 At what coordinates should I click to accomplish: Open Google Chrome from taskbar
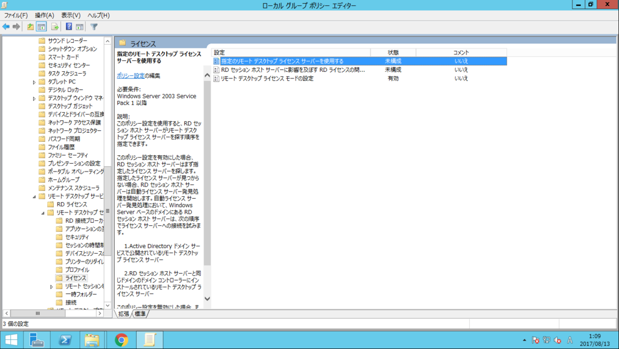click(x=122, y=340)
